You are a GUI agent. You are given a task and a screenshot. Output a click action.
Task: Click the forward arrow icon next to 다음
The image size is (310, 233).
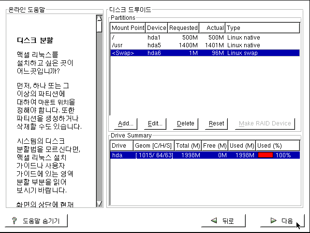coord(273,221)
